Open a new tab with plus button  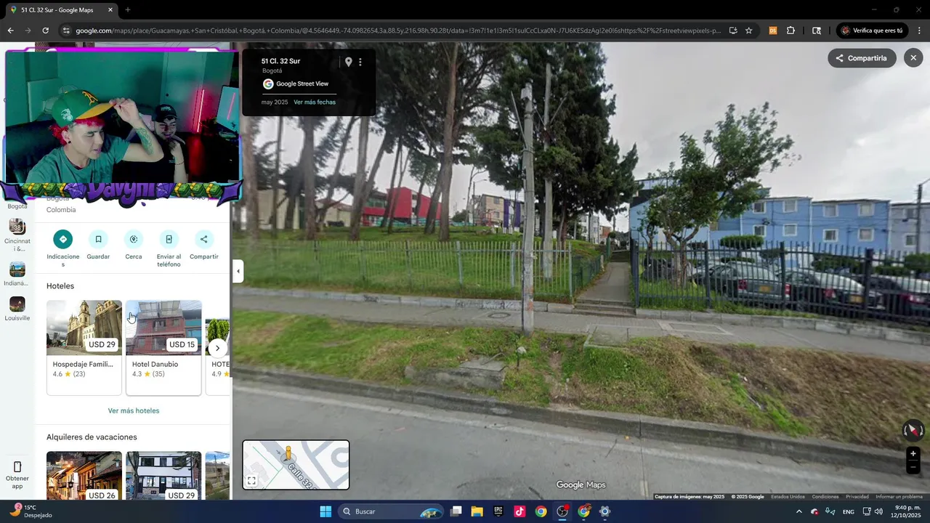(128, 10)
